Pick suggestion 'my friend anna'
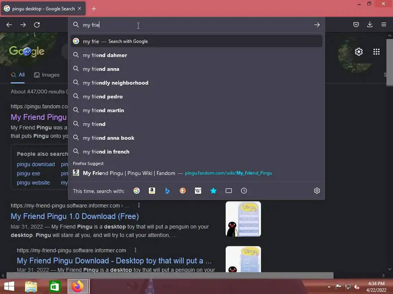Image resolution: width=393 pixels, height=294 pixels. (x=196, y=69)
